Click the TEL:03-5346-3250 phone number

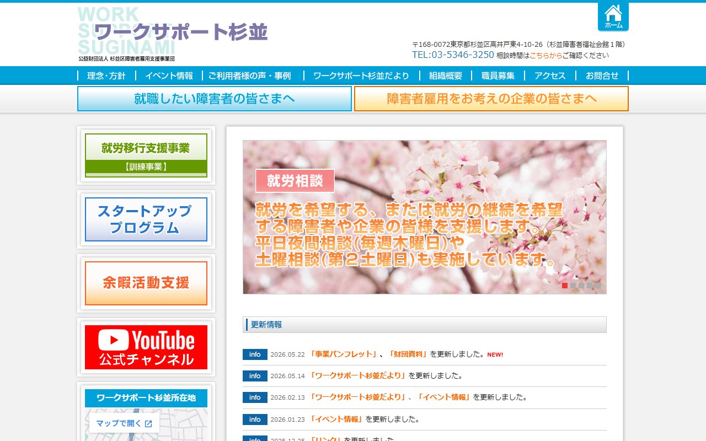453,55
